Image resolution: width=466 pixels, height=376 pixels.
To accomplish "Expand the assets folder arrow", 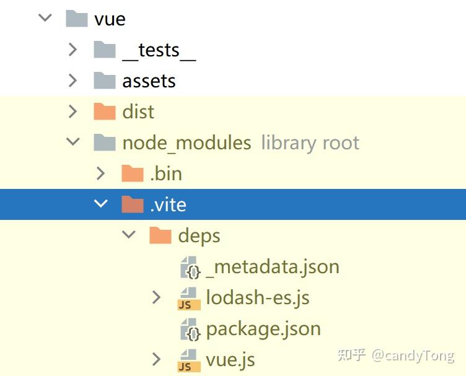I will 73,80.
